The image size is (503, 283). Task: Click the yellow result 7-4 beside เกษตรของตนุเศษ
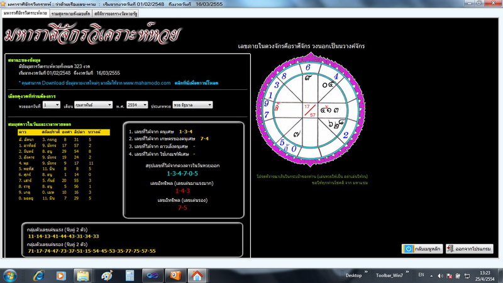[204, 138]
